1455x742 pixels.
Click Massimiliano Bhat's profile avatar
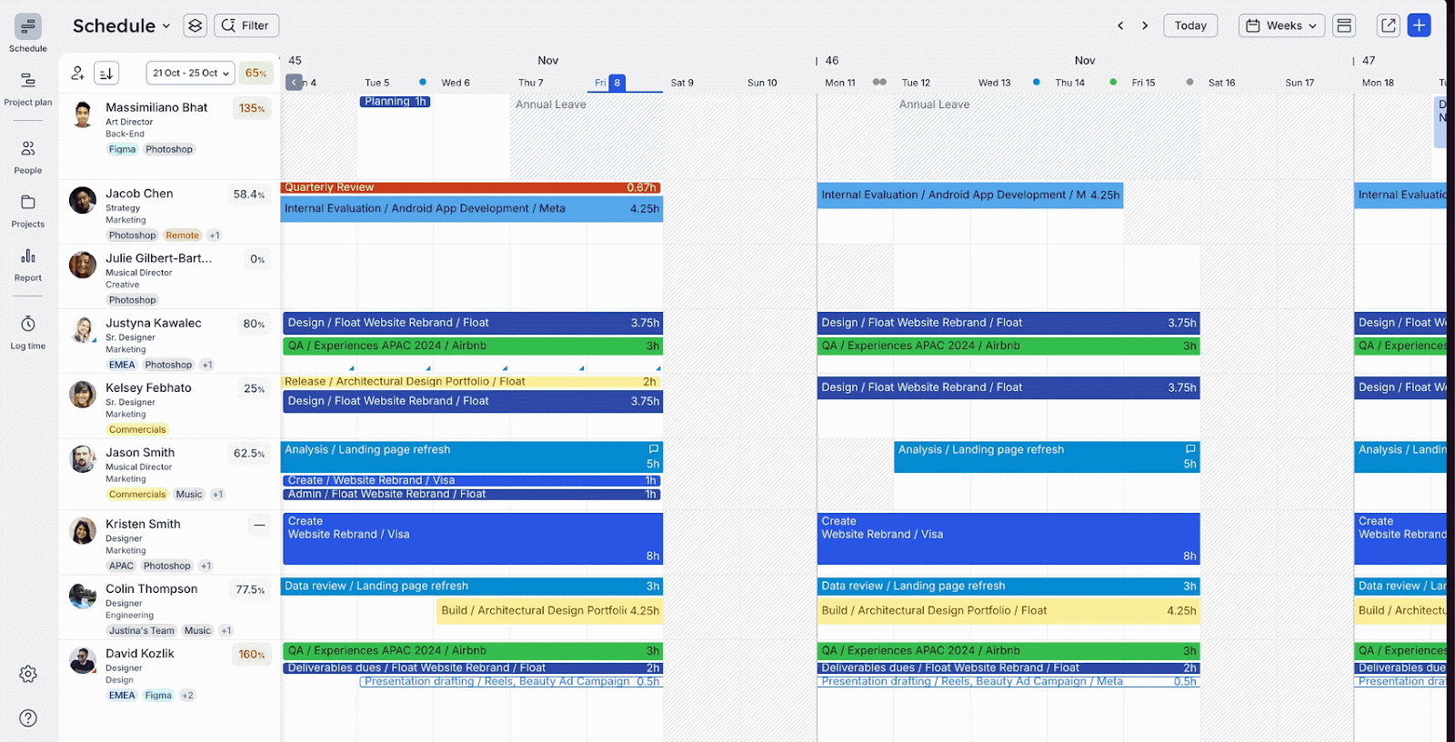[83, 115]
